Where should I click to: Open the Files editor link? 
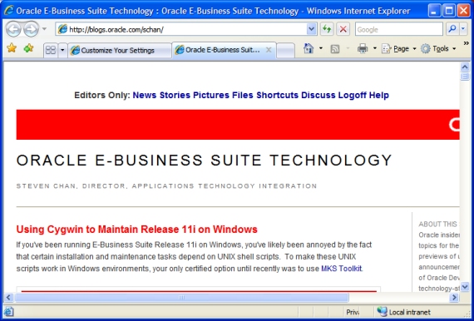pyautogui.click(x=243, y=95)
